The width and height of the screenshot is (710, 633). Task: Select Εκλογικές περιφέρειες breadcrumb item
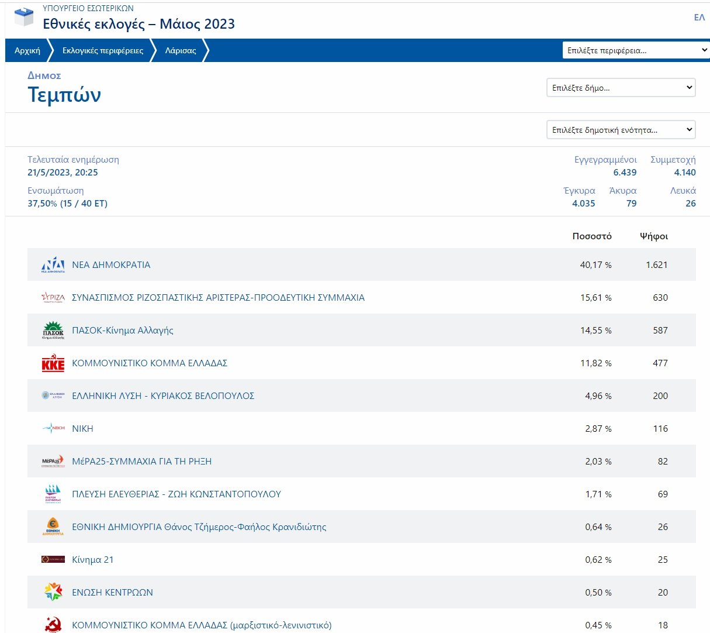tap(103, 51)
